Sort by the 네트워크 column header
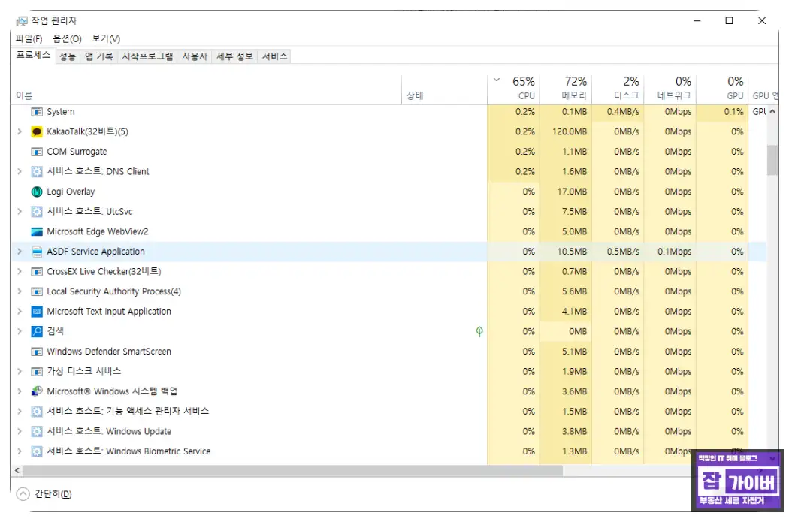 [x=670, y=89]
